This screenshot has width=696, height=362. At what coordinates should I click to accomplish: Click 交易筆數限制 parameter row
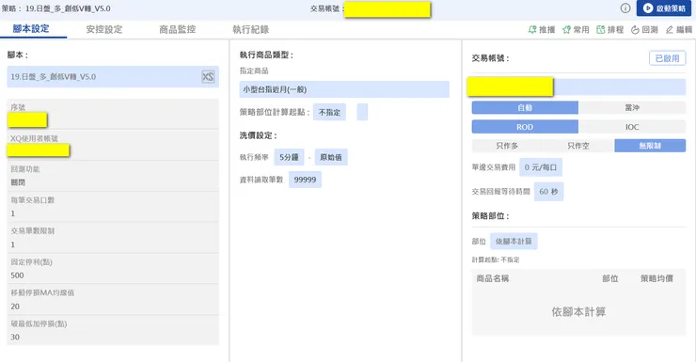[113, 238]
